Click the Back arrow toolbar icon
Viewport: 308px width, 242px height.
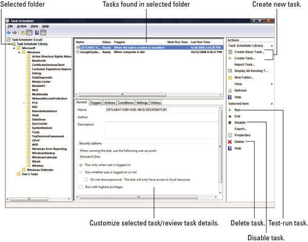8,33
